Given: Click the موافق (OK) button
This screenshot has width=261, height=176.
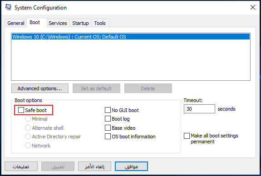Looking at the screenshot, I should point(131,166).
